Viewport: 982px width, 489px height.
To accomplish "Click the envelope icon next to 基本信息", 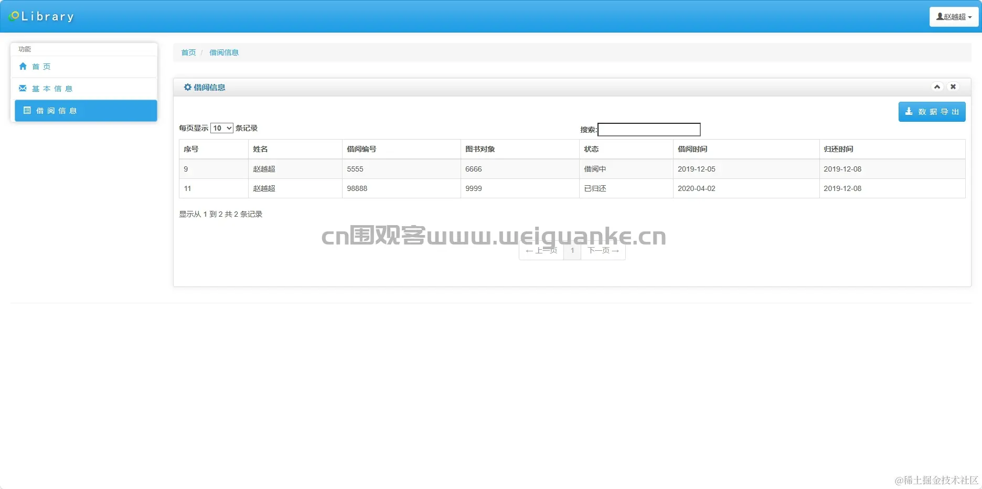I will pos(23,88).
